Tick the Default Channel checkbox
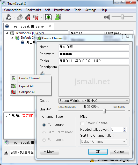This screenshot has height=165, width=138. [82, 123]
